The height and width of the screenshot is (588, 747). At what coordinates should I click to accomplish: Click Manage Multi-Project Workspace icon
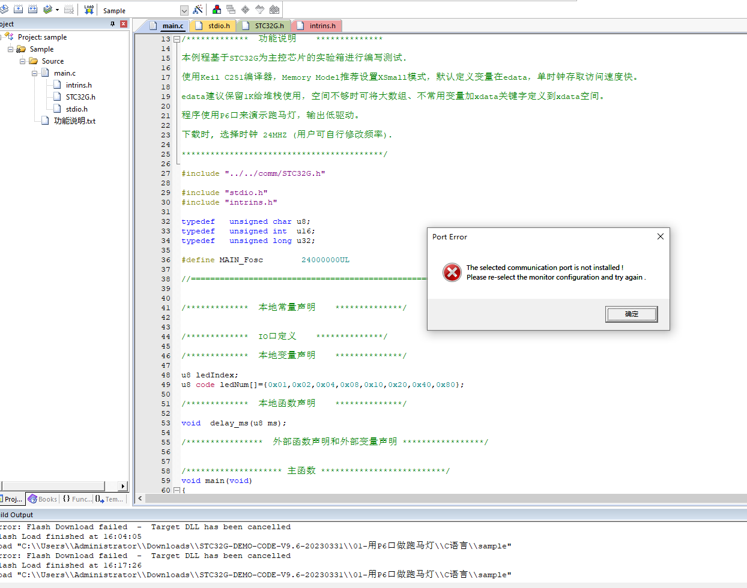231,10
